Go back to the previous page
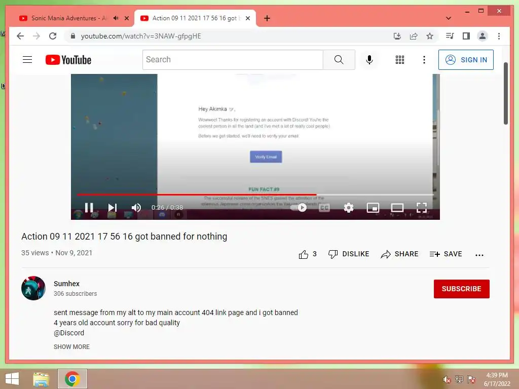Image resolution: width=519 pixels, height=389 pixels. pos(20,36)
